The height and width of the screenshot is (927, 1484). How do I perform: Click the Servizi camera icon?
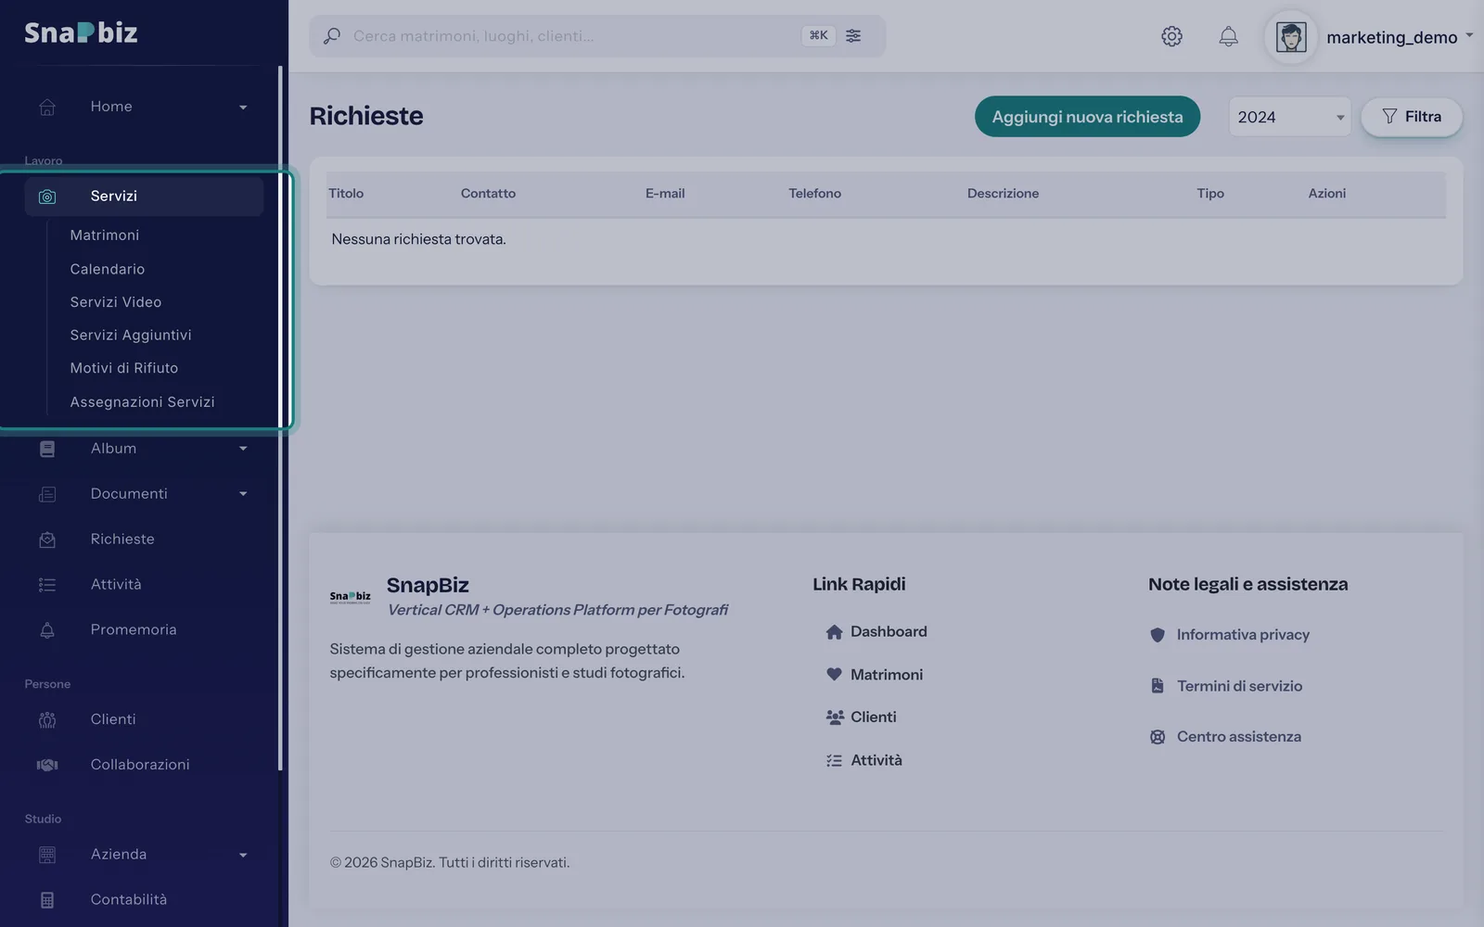coord(47,197)
